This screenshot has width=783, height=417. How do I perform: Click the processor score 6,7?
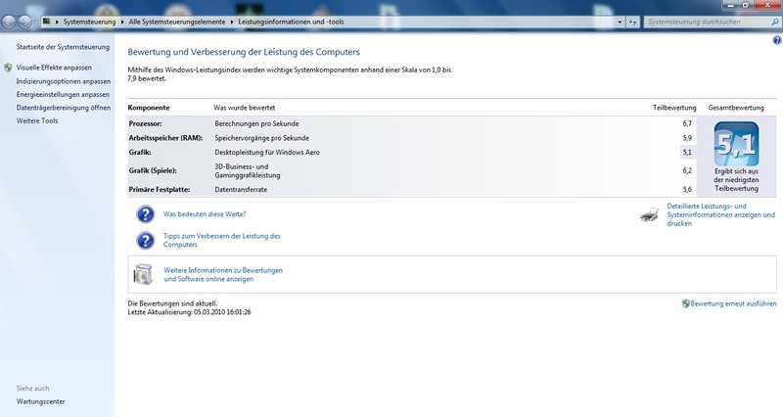pyautogui.click(x=687, y=123)
